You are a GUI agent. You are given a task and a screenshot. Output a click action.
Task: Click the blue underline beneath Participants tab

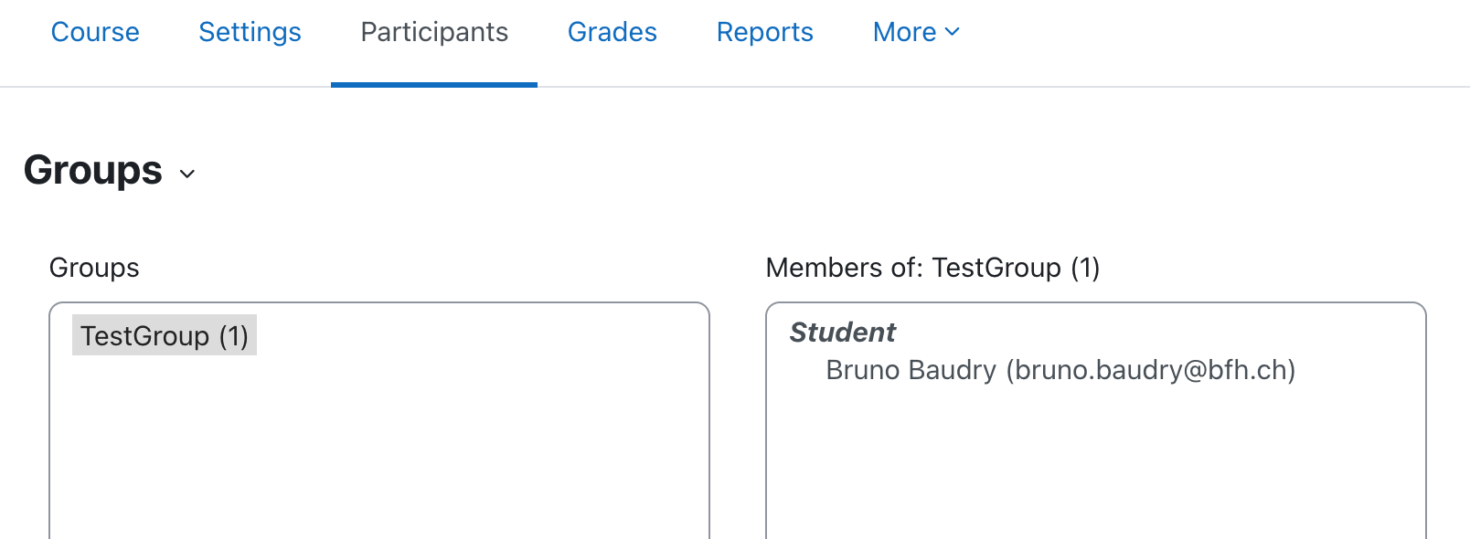(434, 85)
